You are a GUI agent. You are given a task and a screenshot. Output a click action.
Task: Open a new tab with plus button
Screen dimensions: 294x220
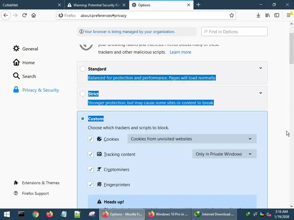[198, 5]
